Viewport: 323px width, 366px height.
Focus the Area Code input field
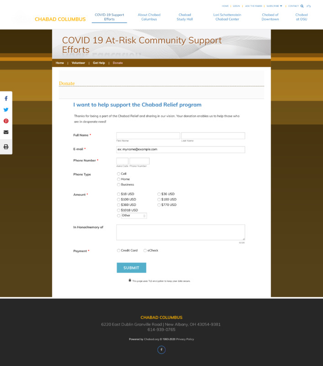point(122,161)
